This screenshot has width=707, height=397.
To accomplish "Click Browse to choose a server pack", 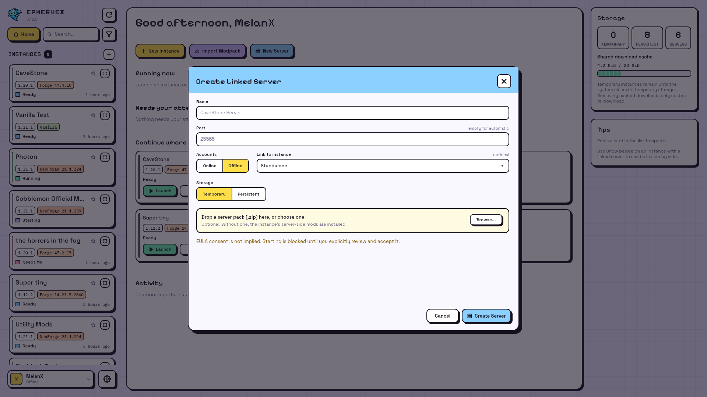I will 486,220.
